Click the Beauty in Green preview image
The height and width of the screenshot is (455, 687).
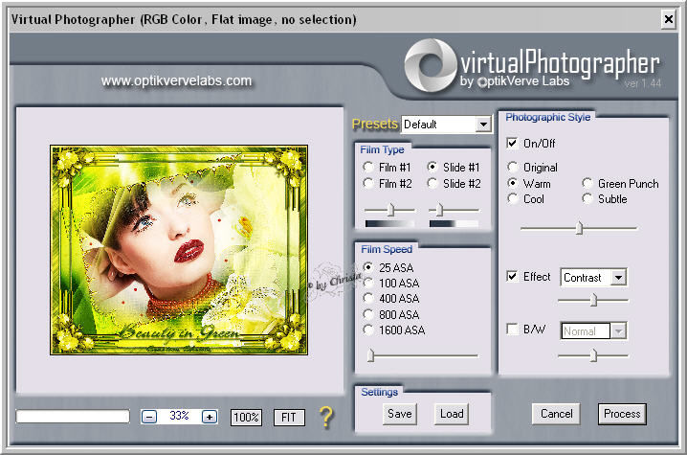179,250
